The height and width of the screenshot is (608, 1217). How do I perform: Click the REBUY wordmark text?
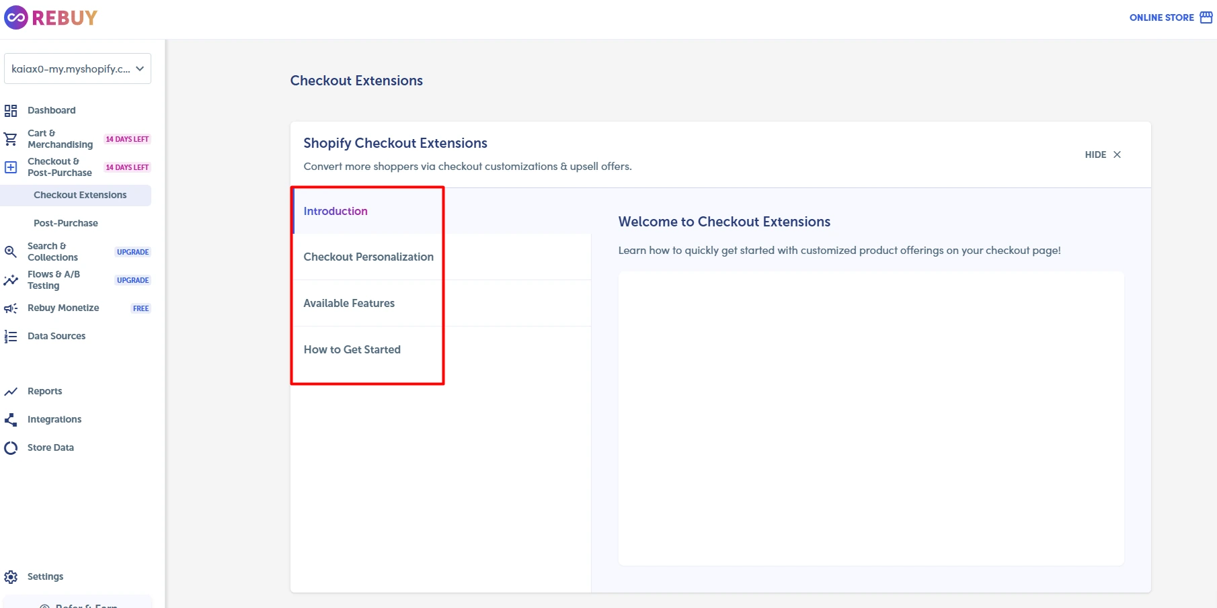click(x=65, y=17)
